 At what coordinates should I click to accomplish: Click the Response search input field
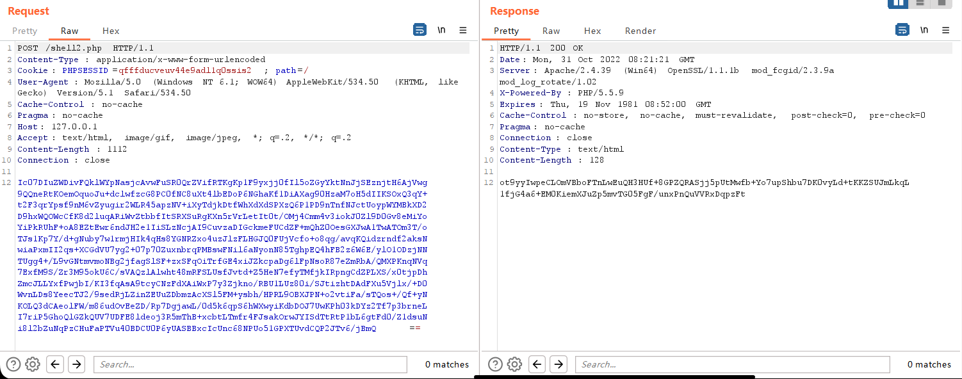(732, 364)
